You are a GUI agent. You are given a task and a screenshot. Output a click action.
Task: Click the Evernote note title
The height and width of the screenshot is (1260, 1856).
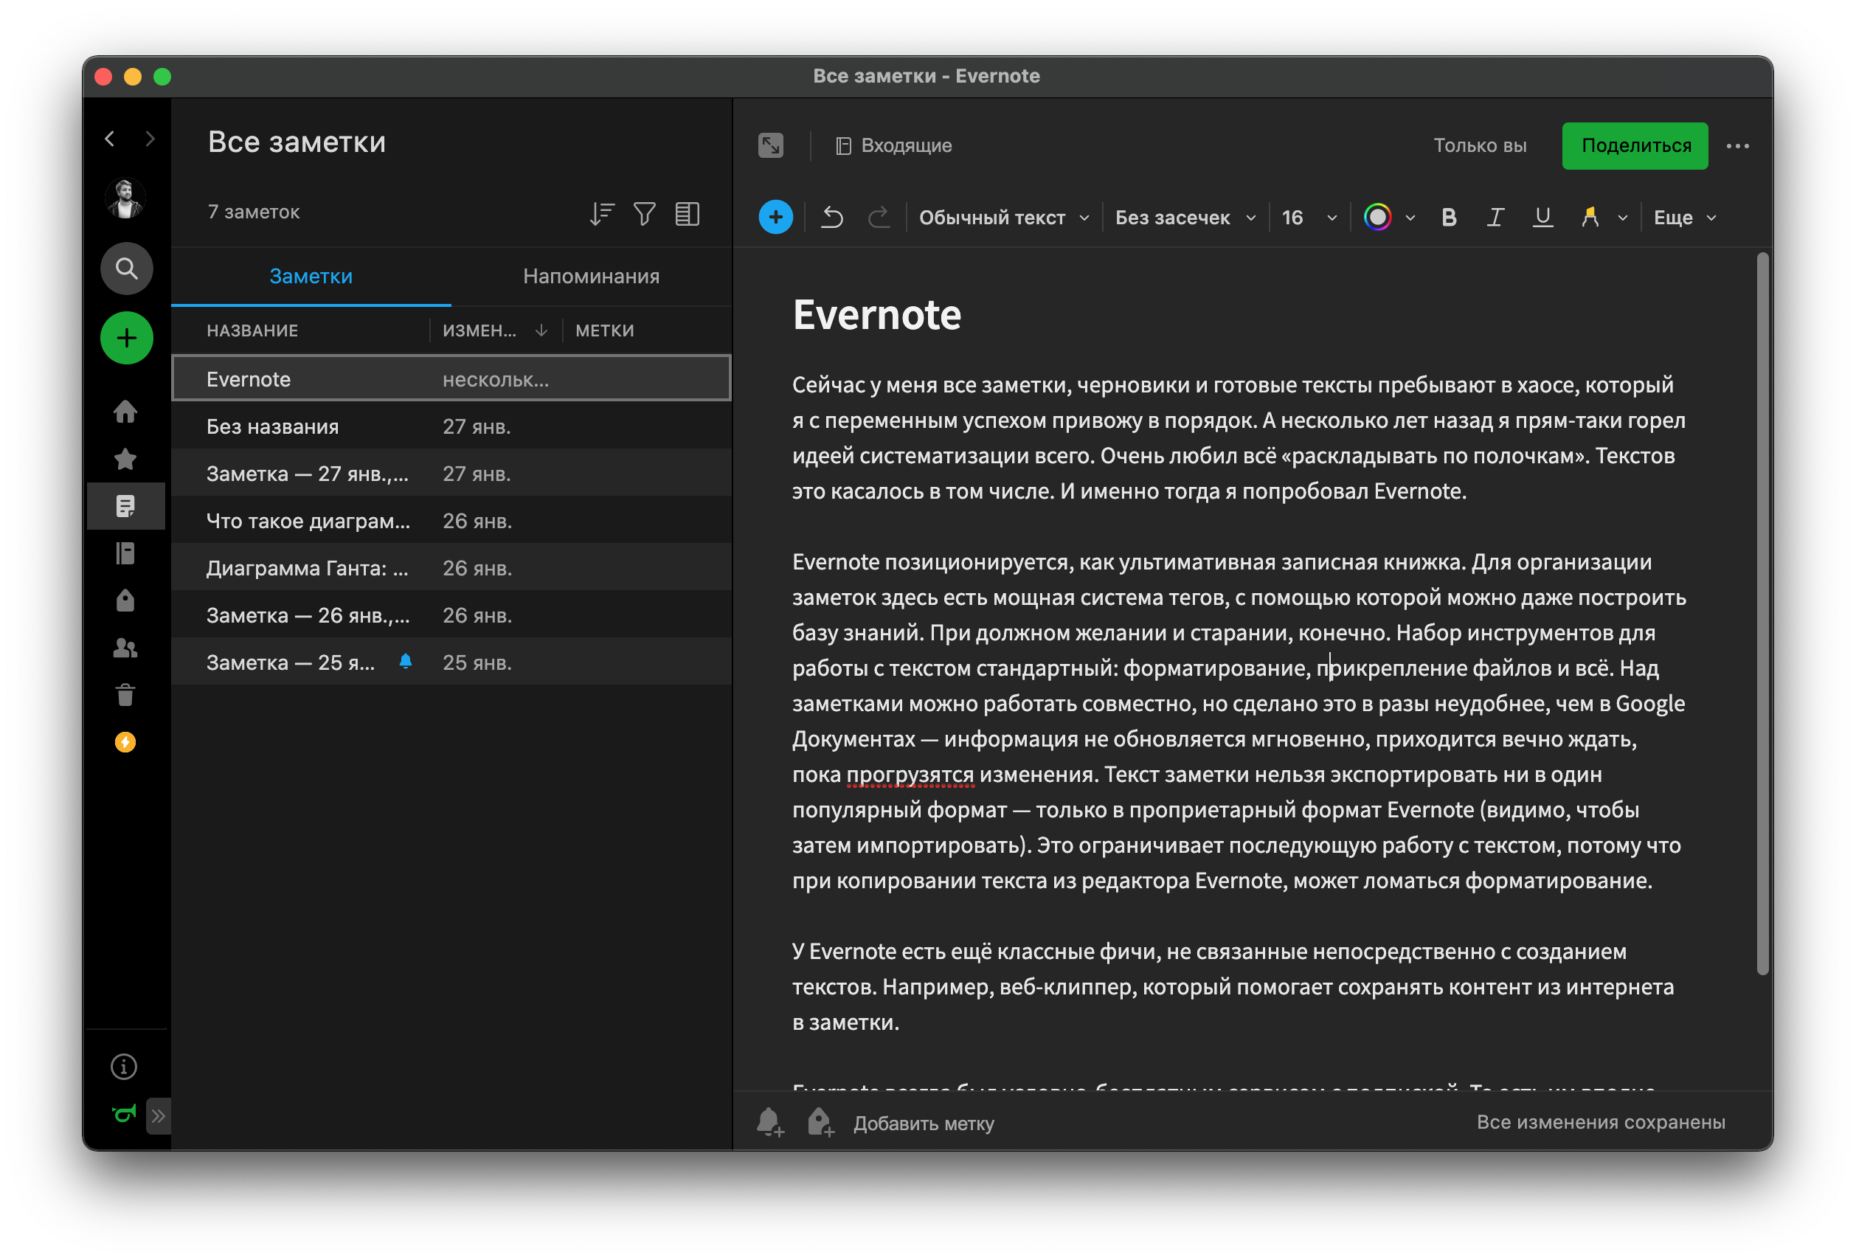877,314
